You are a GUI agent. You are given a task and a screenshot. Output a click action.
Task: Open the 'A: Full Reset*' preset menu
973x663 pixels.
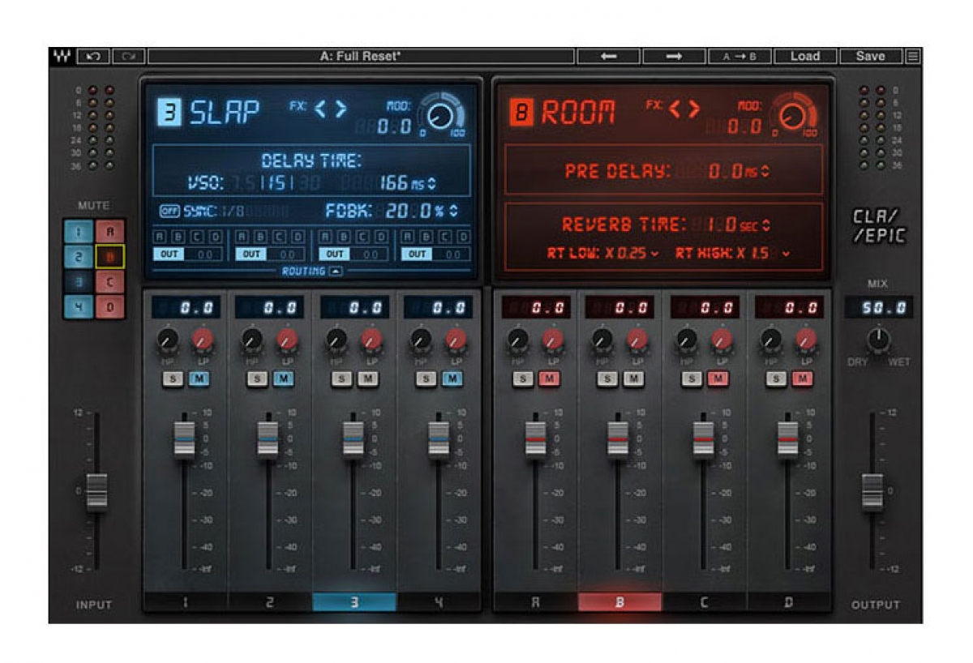tap(361, 57)
